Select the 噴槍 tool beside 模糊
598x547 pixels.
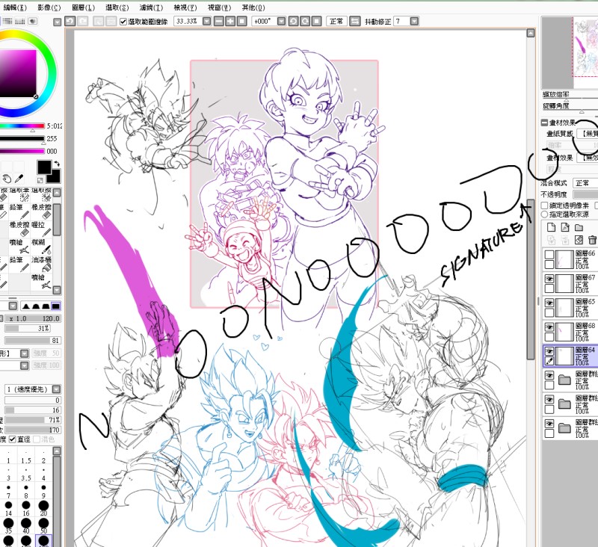[19, 247]
